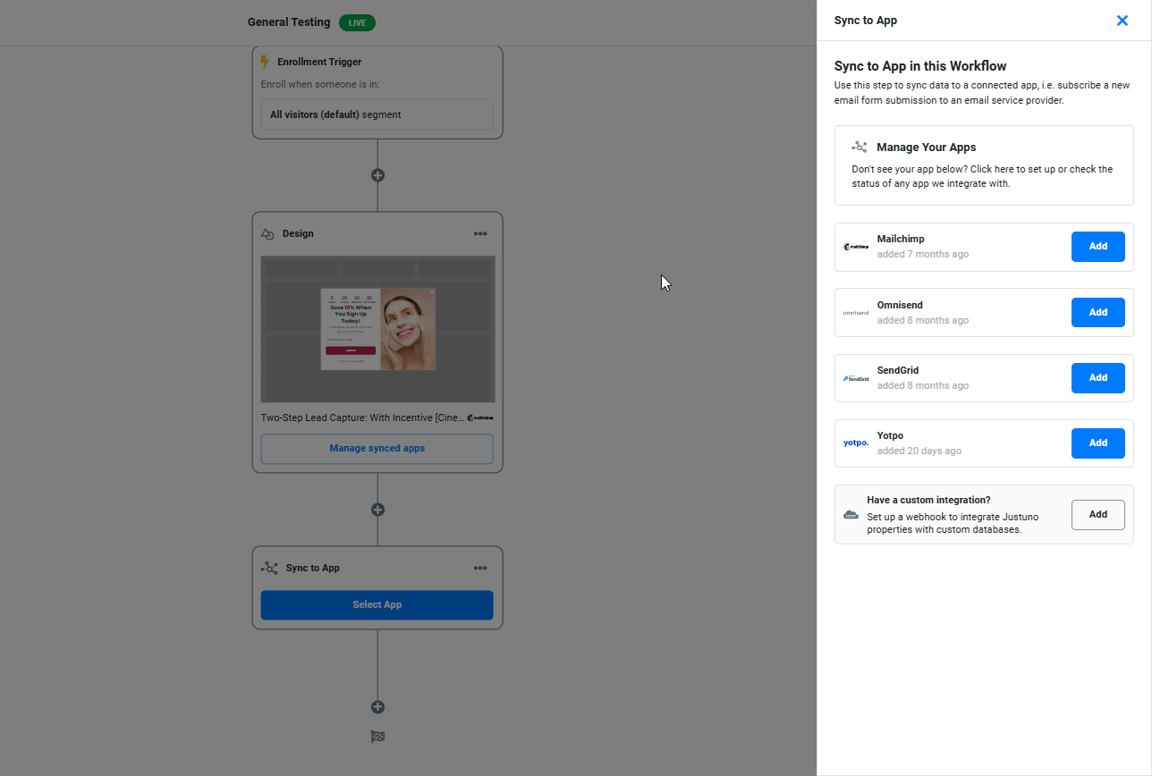
Task: Open Sync to App step options menu
Action: [x=480, y=569]
